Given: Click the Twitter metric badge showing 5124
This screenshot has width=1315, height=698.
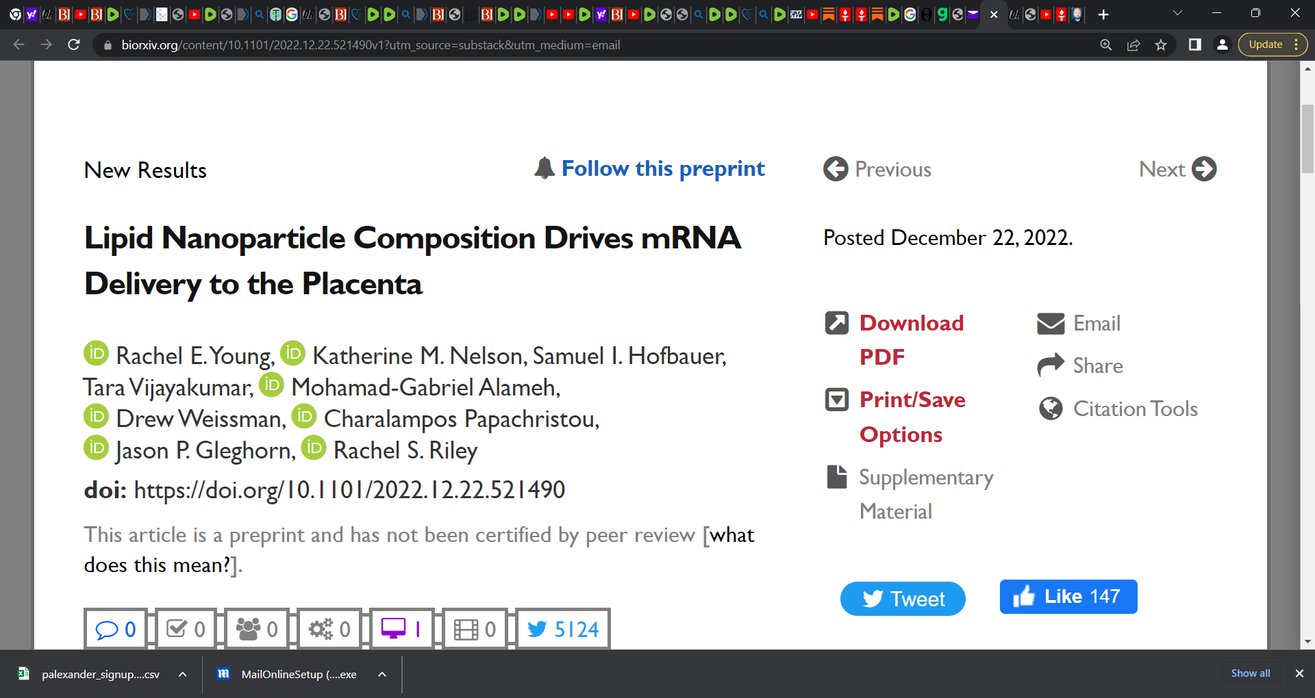Looking at the screenshot, I should (563, 629).
